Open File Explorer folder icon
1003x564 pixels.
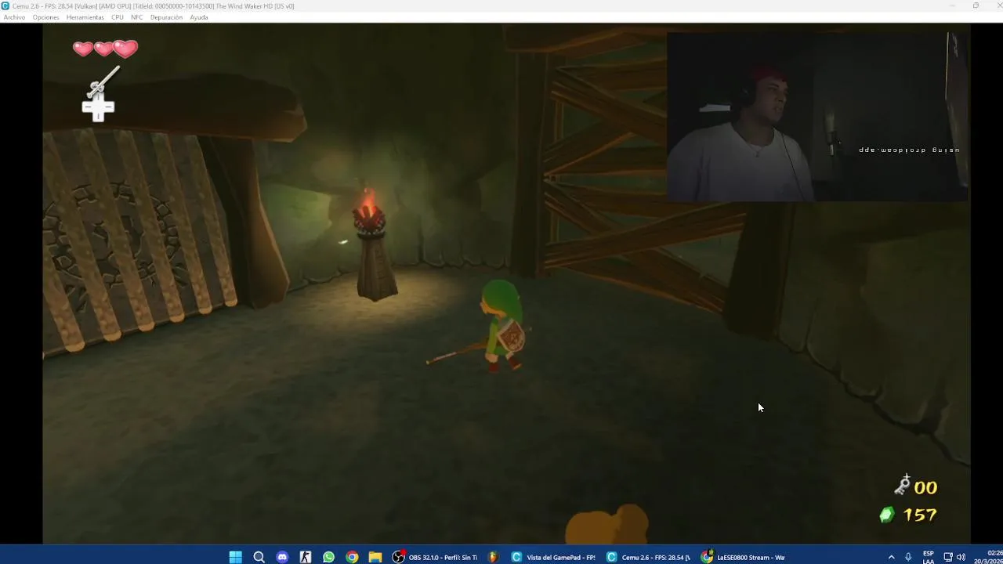tap(375, 557)
